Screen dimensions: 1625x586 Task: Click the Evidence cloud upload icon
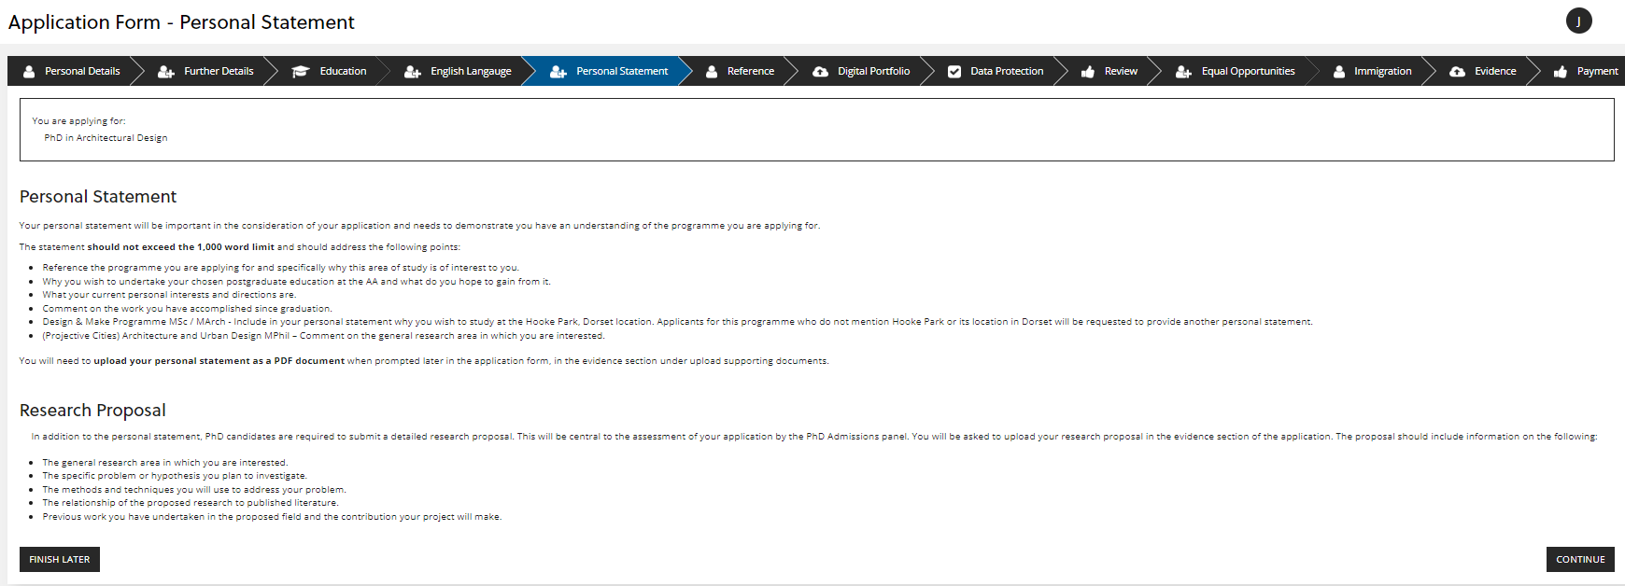[x=1457, y=72]
